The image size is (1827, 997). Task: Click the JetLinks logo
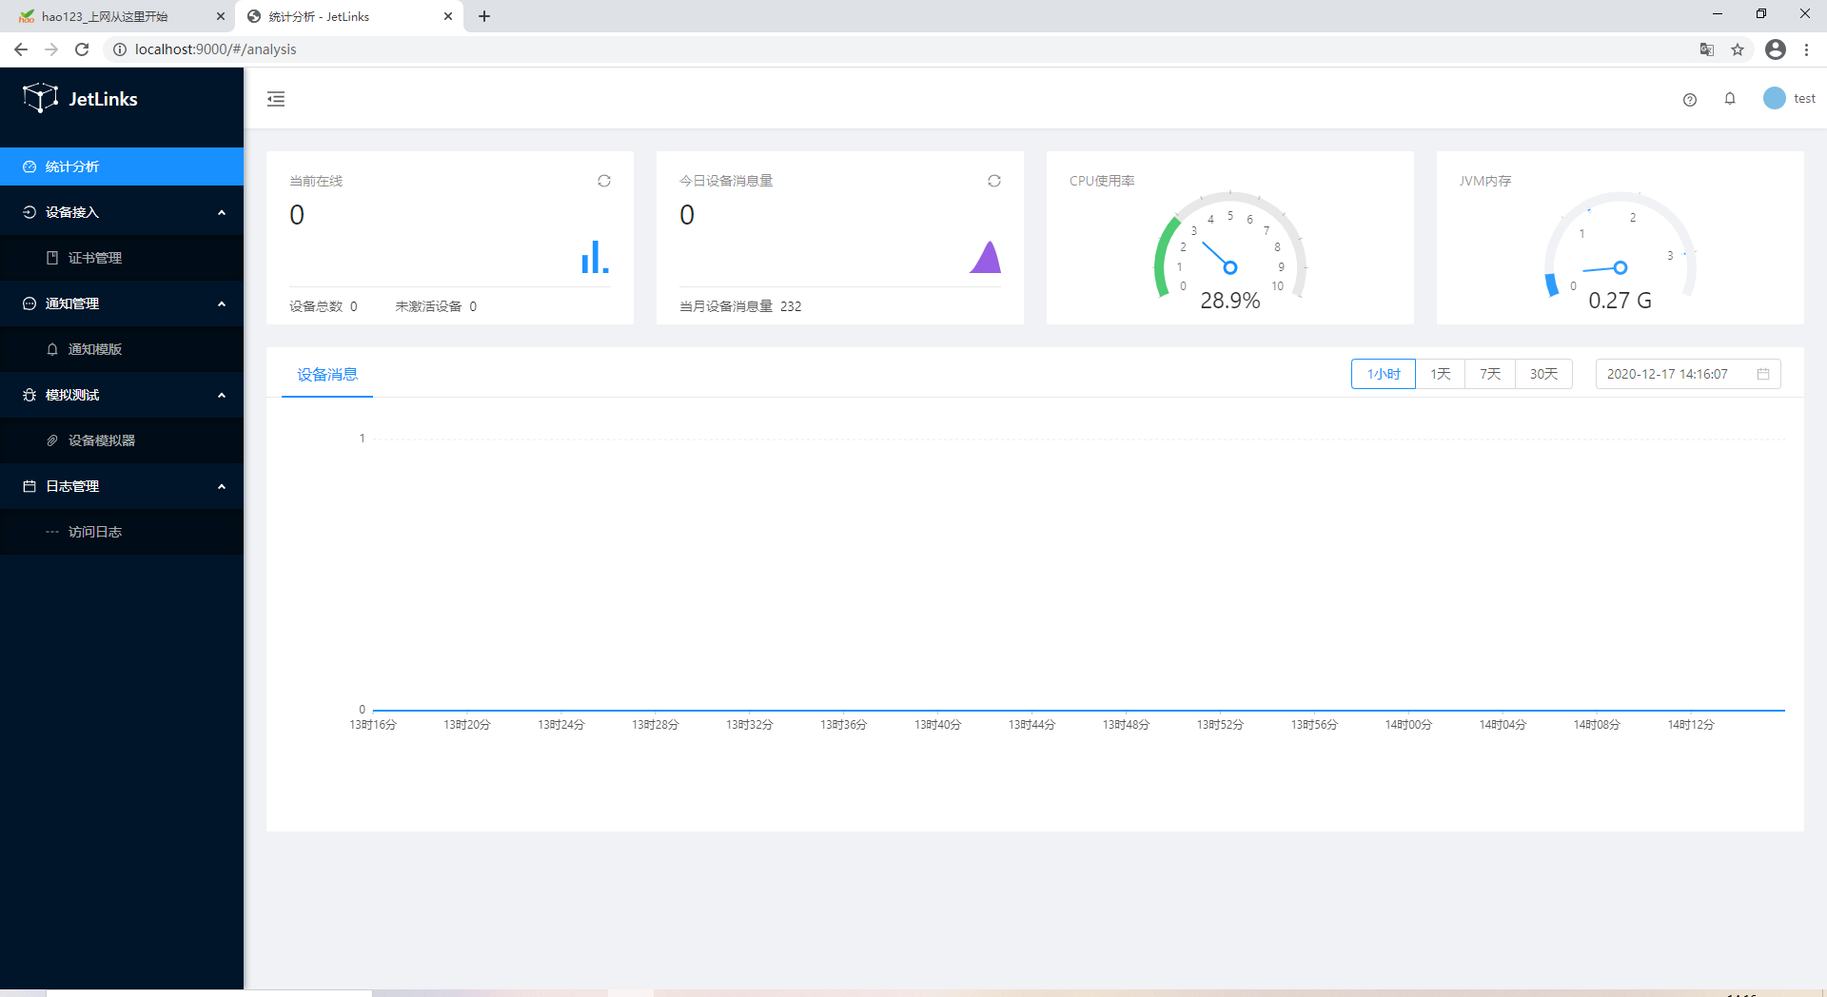(81, 98)
